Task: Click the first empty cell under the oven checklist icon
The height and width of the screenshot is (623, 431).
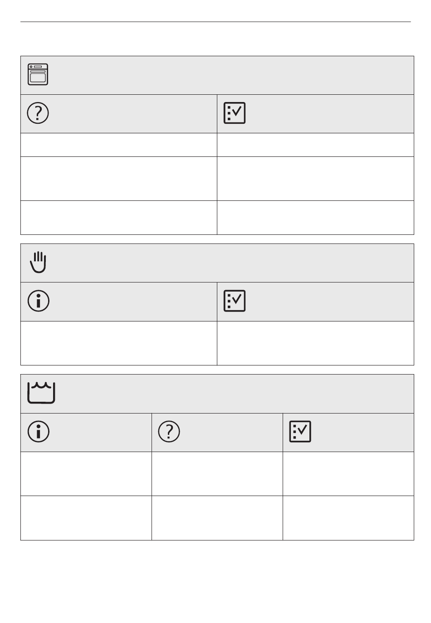Action: [x=315, y=145]
